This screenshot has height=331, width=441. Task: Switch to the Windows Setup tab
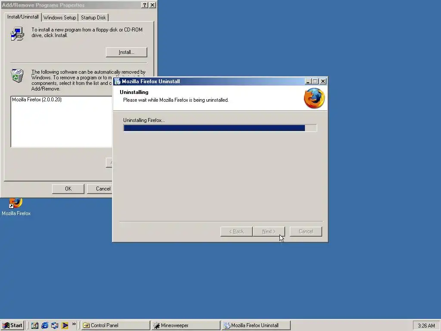point(59,17)
